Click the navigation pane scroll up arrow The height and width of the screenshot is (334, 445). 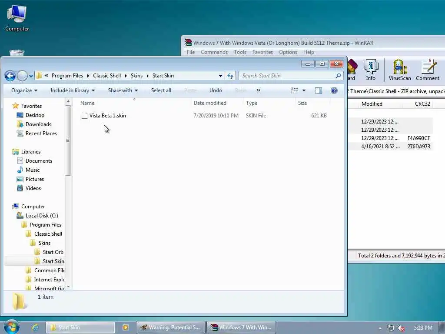pyautogui.click(x=68, y=101)
